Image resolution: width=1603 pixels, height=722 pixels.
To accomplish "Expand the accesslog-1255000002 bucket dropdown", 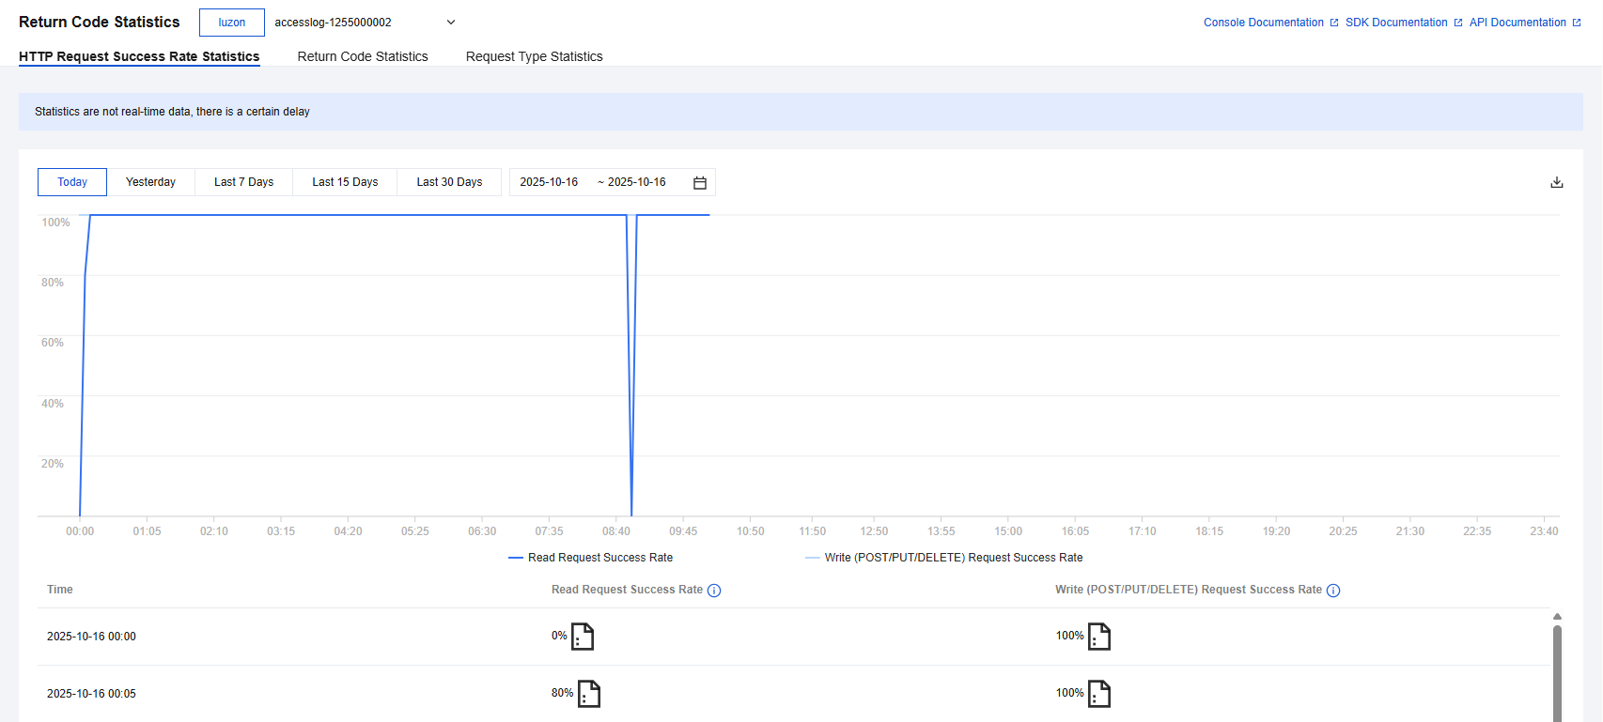I will pyautogui.click(x=366, y=23).
